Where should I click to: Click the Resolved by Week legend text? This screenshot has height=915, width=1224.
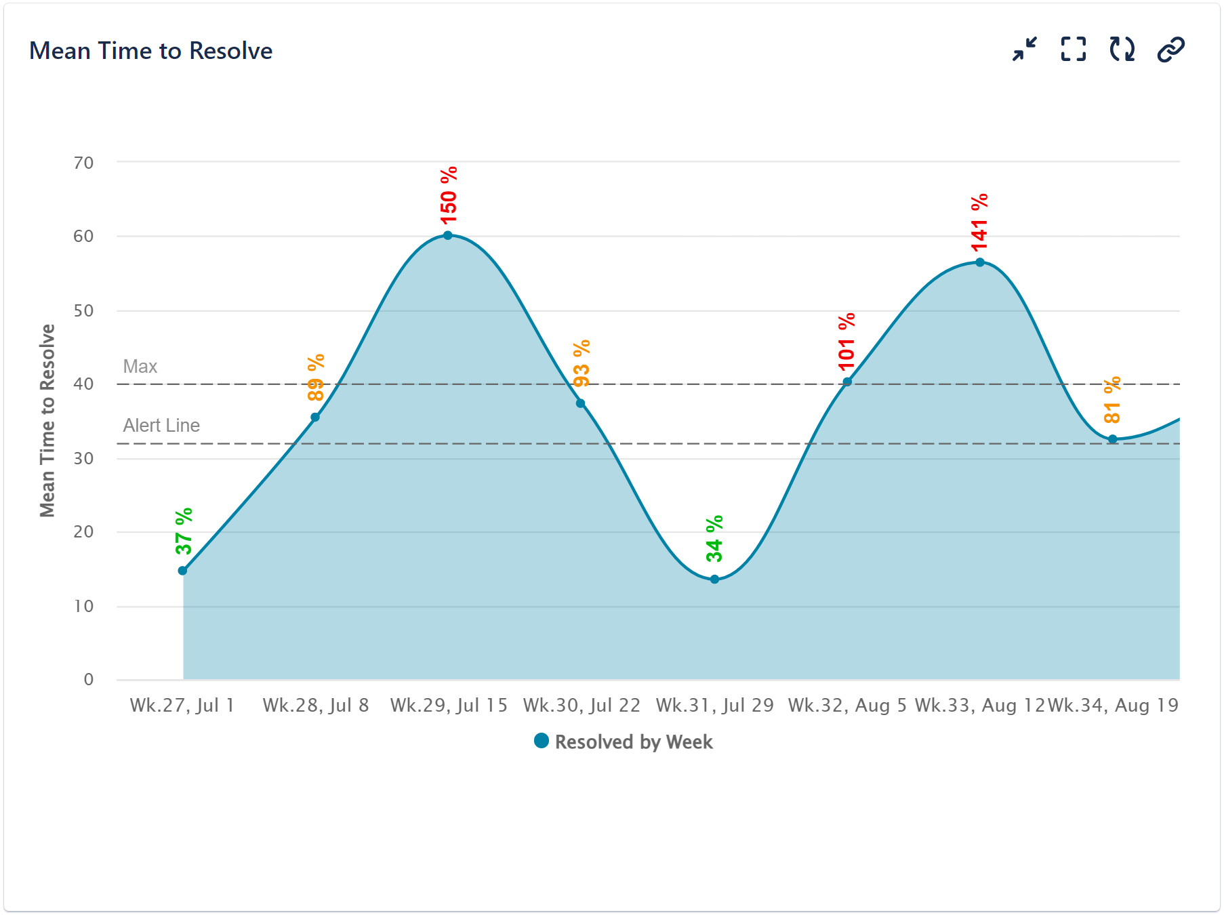tap(633, 741)
